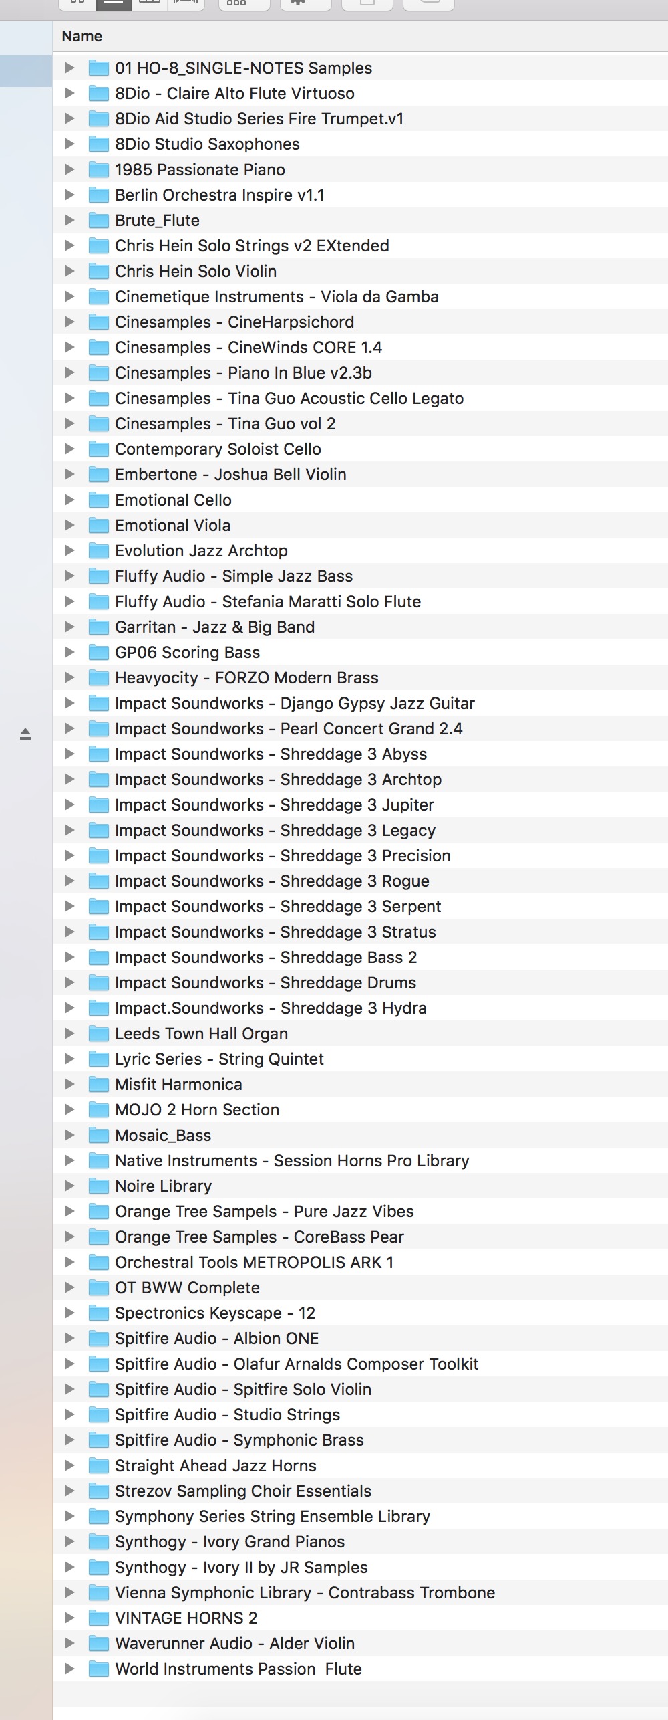Select 'Impact Soundworks - Shreddage 3 Legacy'
Screen dimensions: 668x1720
click(361, 830)
